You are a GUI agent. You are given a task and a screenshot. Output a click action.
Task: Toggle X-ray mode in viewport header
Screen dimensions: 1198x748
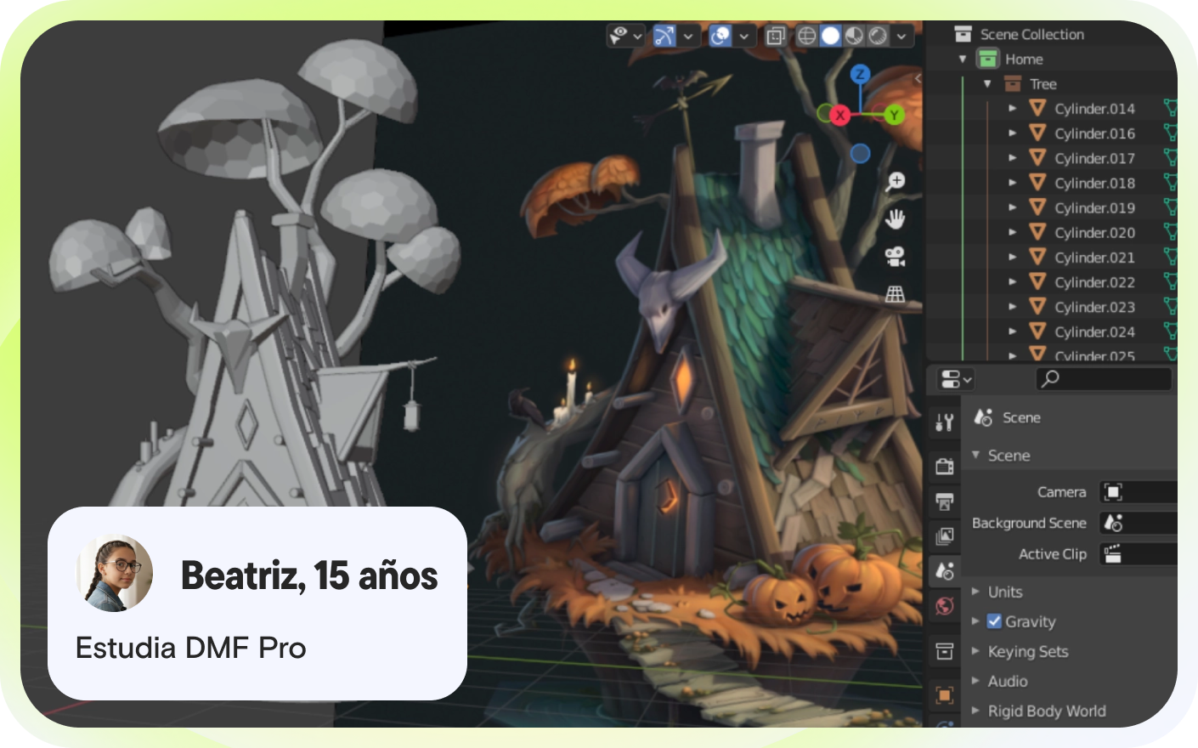775,36
